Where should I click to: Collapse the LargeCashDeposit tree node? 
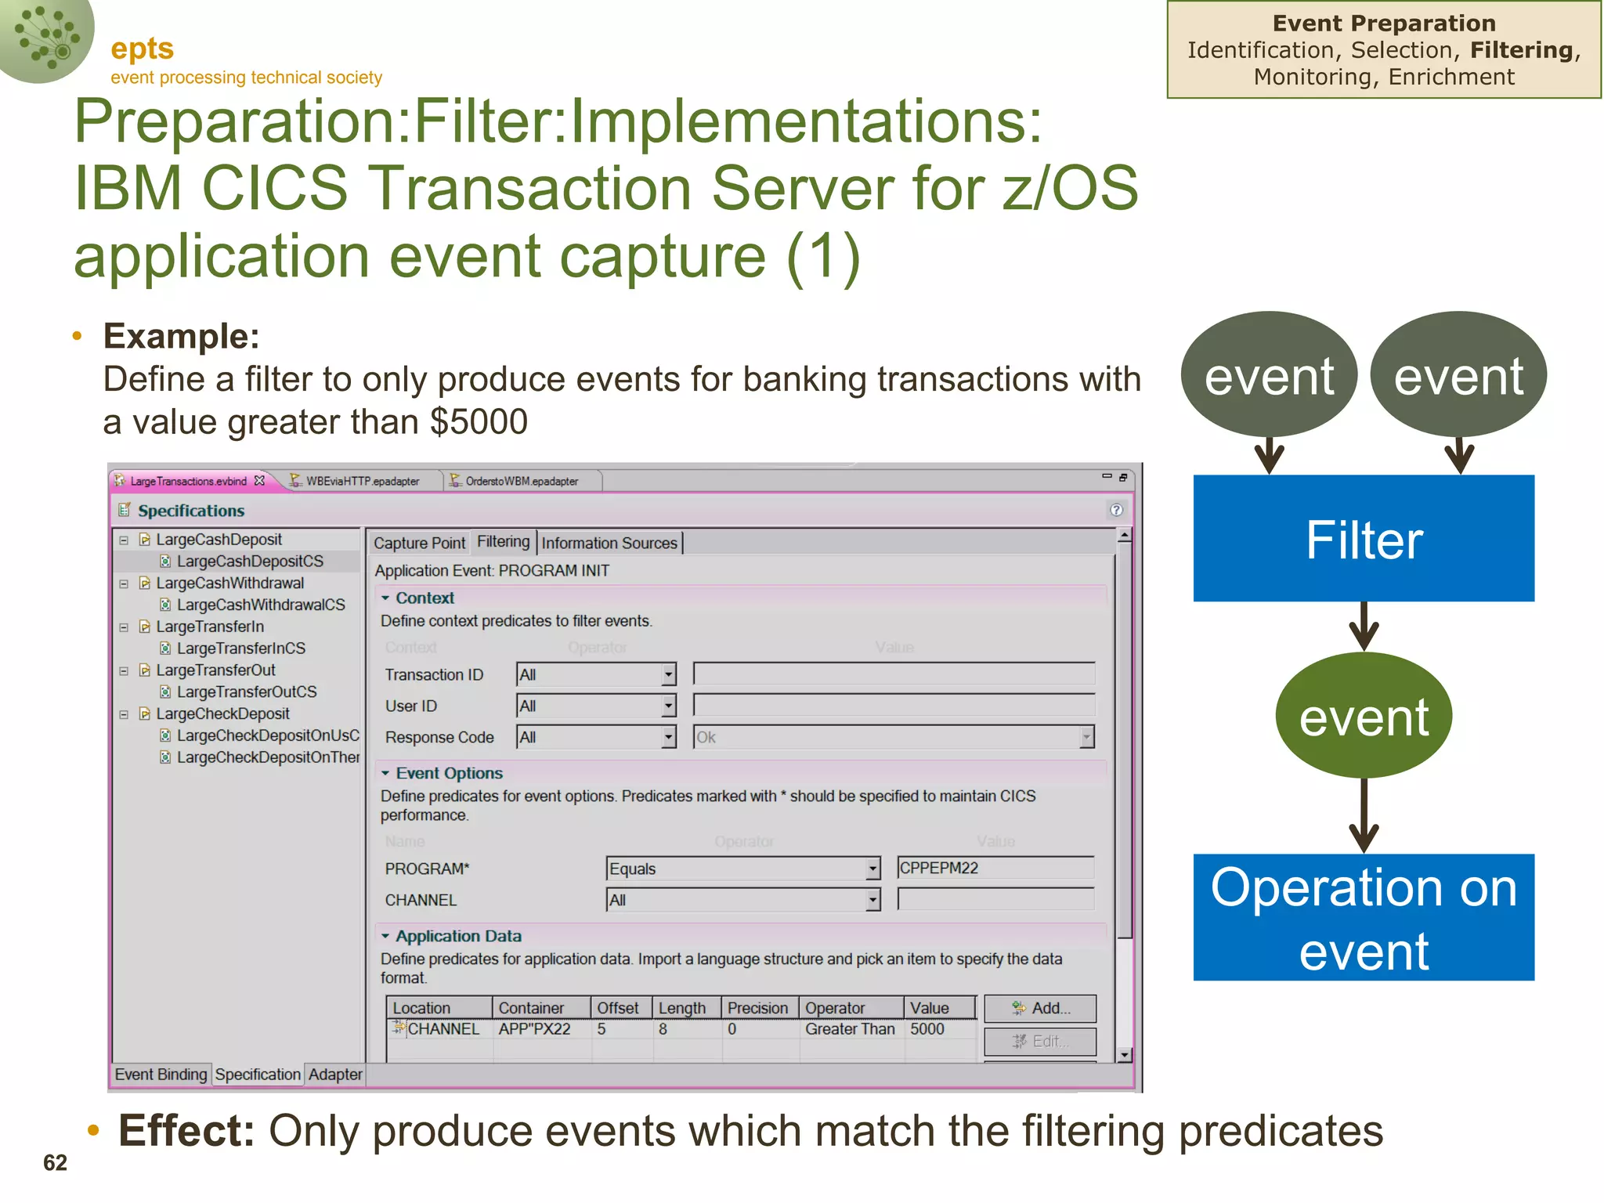pyautogui.click(x=124, y=540)
